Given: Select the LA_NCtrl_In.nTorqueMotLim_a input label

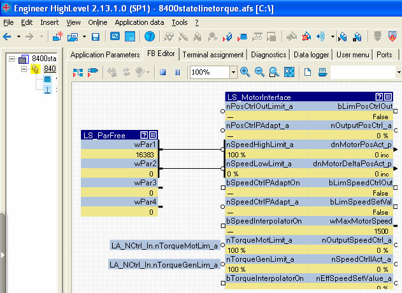Looking at the screenshot, I should (164, 245).
